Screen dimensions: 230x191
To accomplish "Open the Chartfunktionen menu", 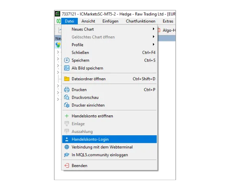I will (x=140, y=21).
